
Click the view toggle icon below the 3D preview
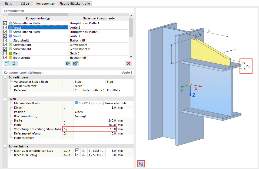pos(141,164)
